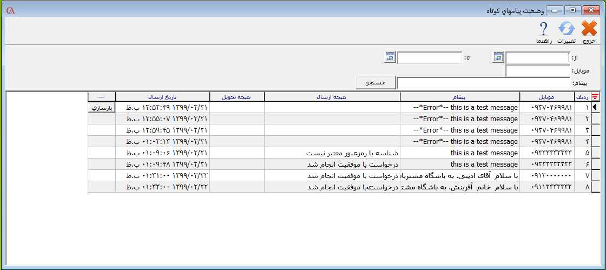Screen dimensions: 606x270
Task: Open Help (راهنما) question mark icon
Action: pyautogui.click(x=543, y=29)
